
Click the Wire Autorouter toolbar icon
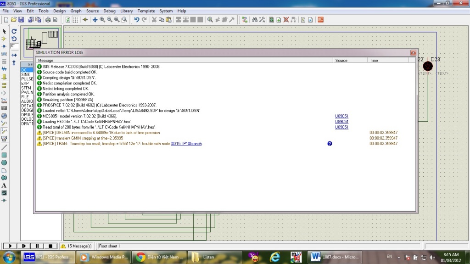click(245, 20)
